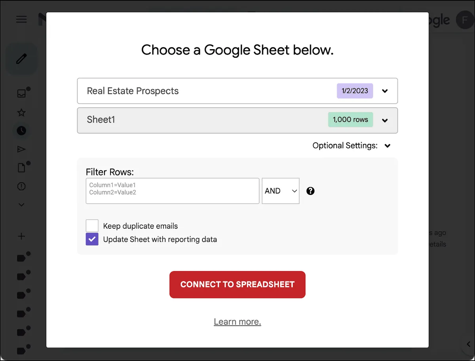Open Sent via the paper plane icon

[21, 149]
